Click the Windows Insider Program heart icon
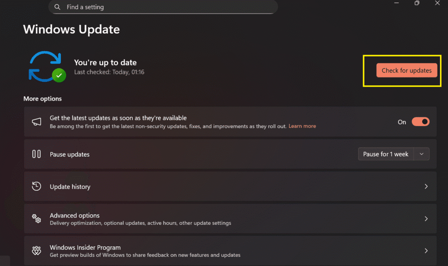Screen dimensions: 448x266 click(37, 251)
